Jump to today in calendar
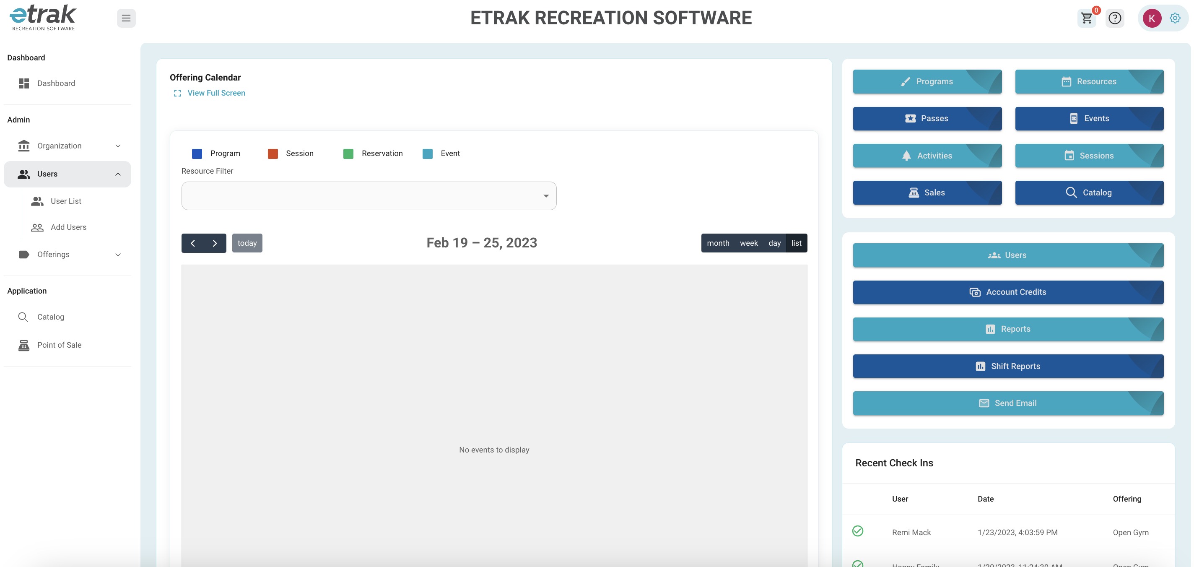Screen dimensions: 1194x567 (x=247, y=243)
